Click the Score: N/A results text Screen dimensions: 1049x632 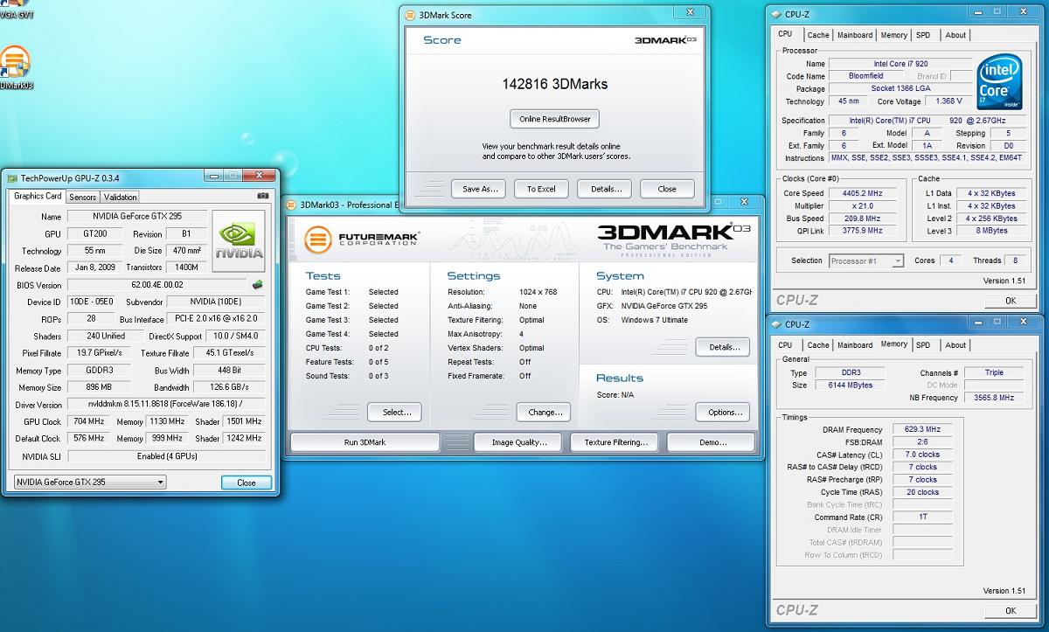[x=615, y=395]
